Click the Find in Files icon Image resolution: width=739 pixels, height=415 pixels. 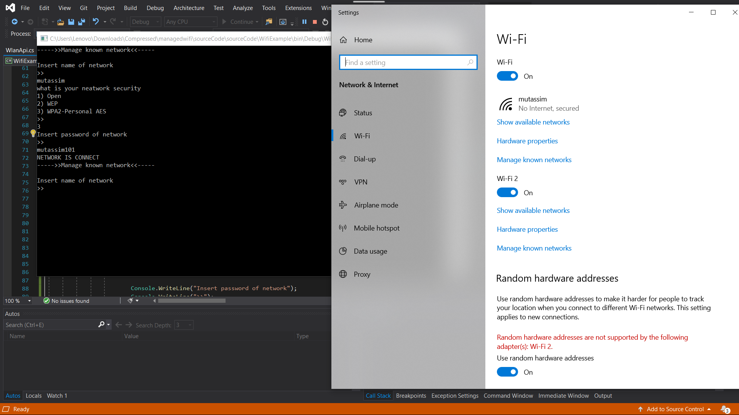tap(269, 22)
